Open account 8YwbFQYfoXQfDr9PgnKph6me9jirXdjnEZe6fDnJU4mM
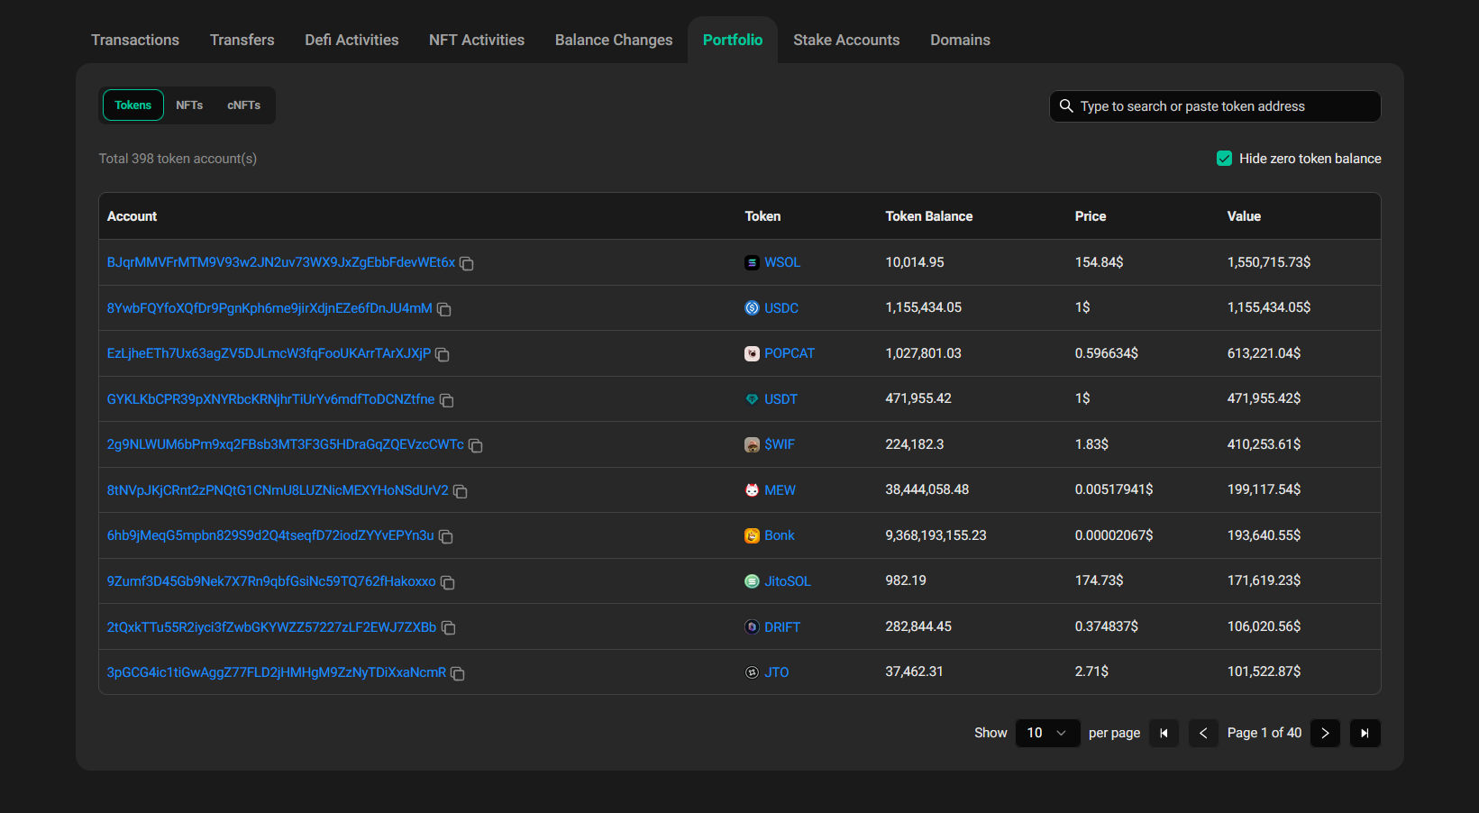This screenshot has height=813, width=1479. (269, 308)
